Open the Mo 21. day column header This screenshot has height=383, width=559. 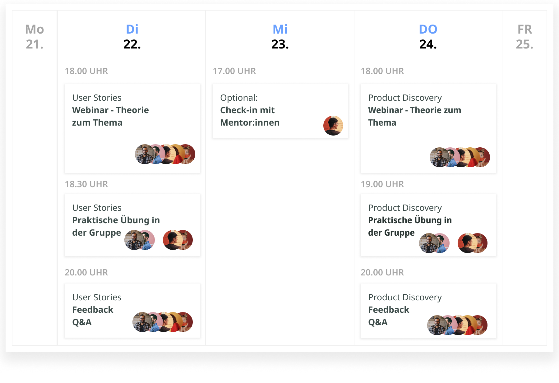coord(35,37)
